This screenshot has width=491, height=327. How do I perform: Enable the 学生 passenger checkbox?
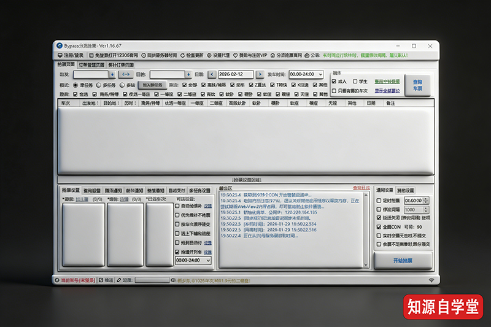click(355, 81)
